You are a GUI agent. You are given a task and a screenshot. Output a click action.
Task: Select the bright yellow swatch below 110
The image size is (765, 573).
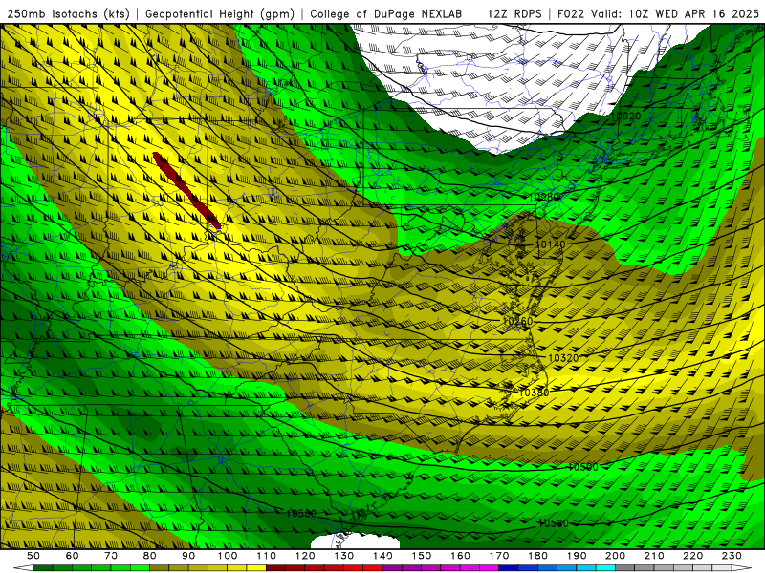(x=256, y=568)
